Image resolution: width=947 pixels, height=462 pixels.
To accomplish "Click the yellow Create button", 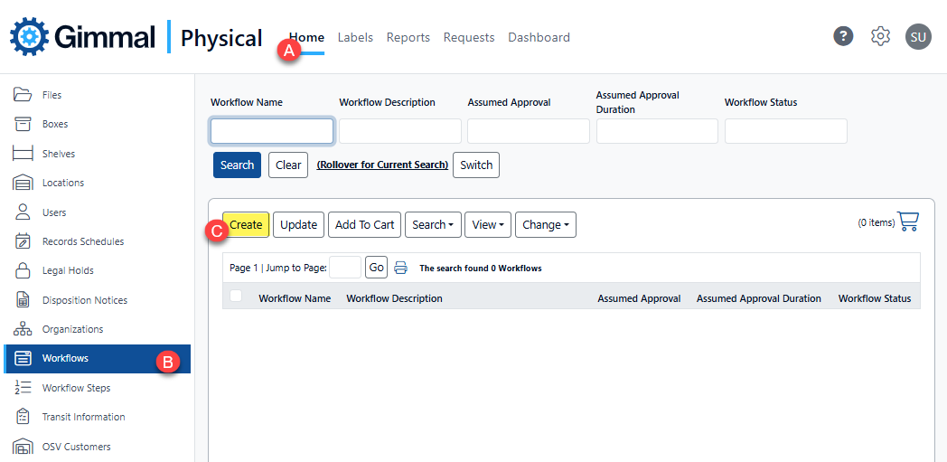I will [x=246, y=225].
